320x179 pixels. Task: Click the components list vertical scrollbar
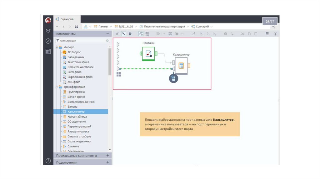pos(110,62)
